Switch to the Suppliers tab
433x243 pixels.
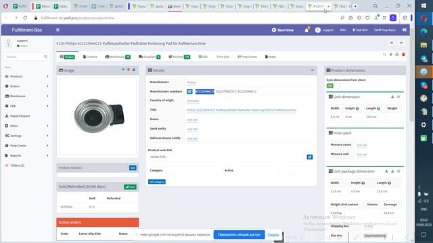(150, 57)
